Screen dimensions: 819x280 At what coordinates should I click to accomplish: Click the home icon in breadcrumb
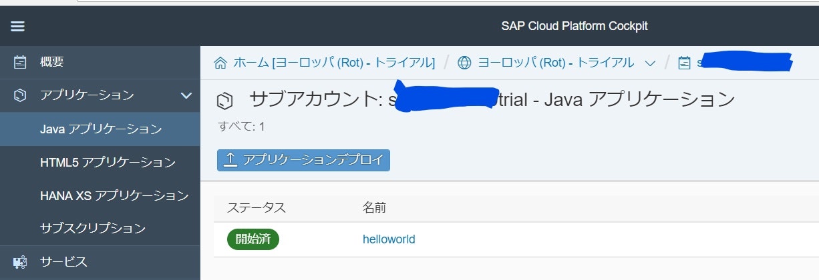220,63
